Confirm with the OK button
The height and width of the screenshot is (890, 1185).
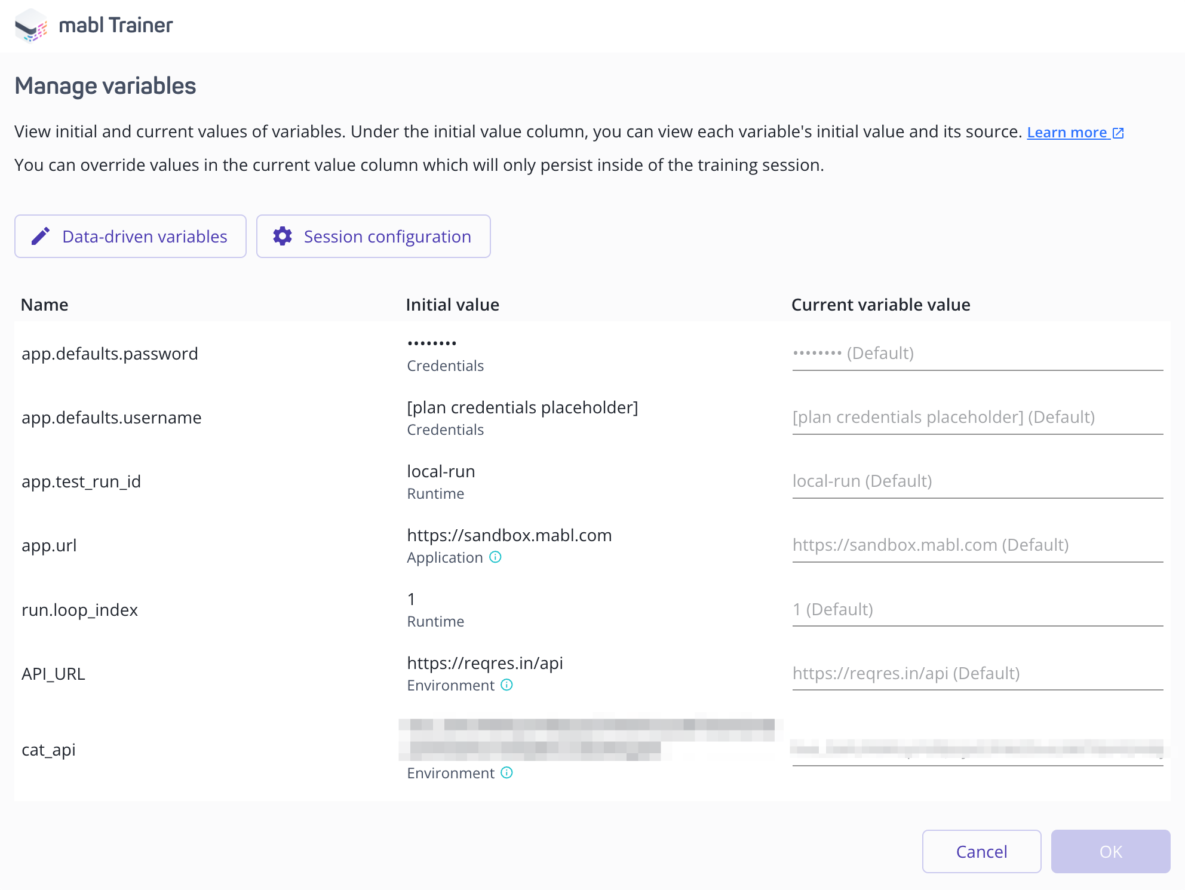click(1110, 851)
